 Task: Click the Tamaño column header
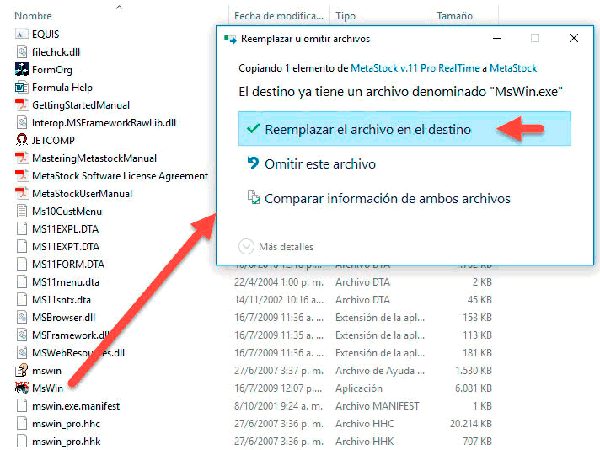click(x=453, y=16)
